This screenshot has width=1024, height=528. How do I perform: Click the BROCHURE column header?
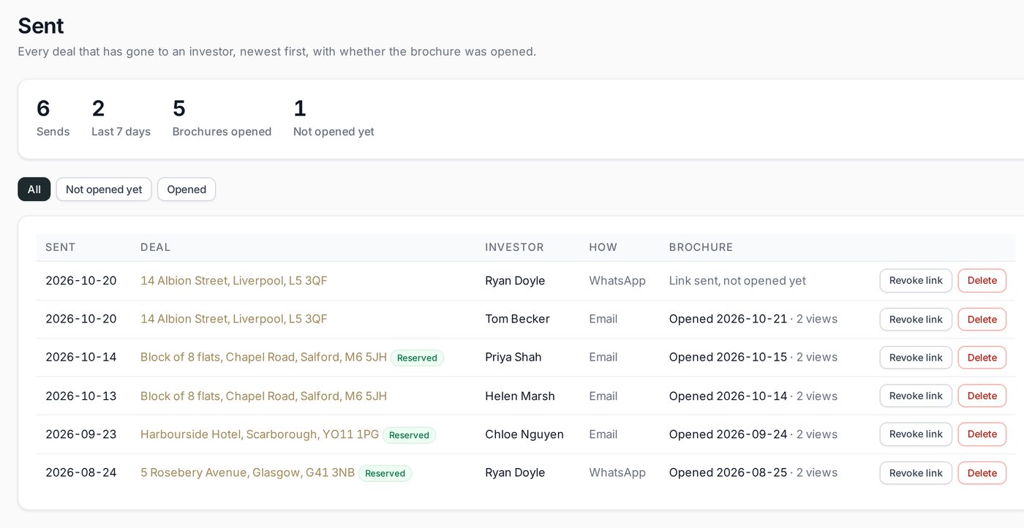pos(701,247)
